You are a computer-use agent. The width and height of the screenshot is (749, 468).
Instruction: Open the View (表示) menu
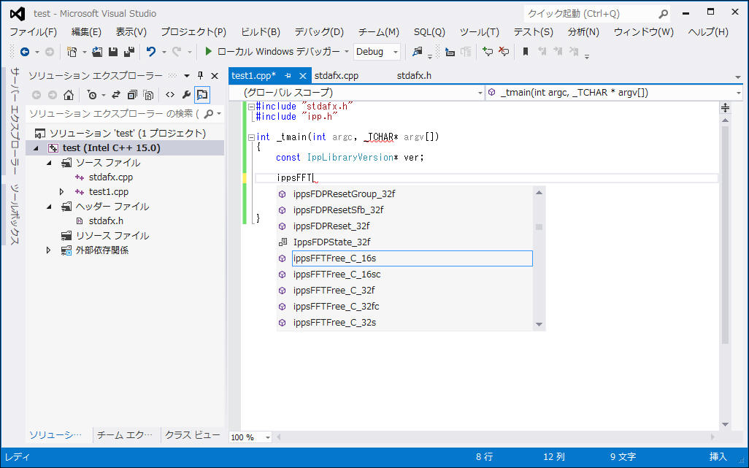point(131,32)
